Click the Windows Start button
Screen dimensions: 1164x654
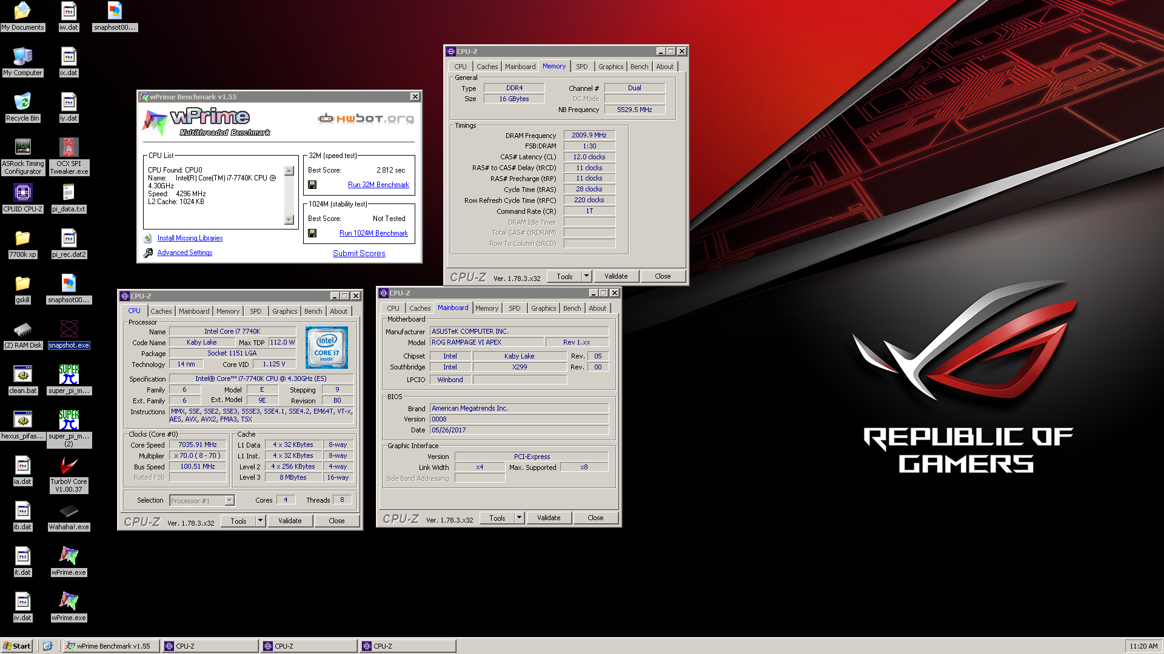tap(17, 646)
